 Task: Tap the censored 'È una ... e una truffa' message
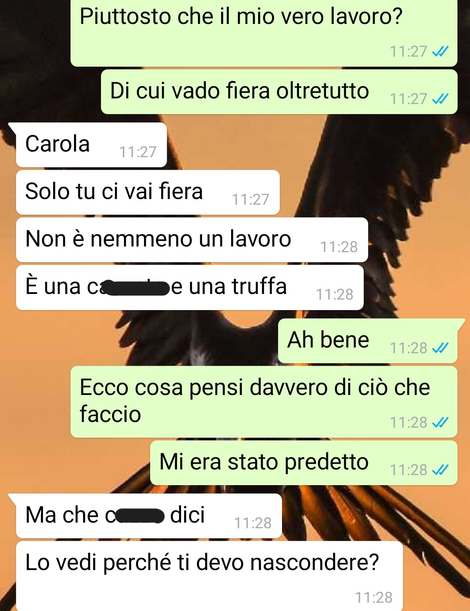tap(190, 287)
